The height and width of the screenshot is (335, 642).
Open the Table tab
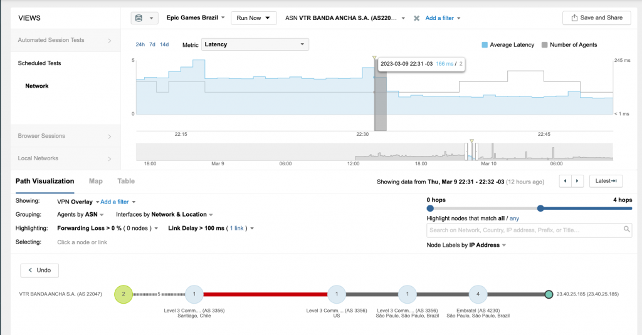click(x=126, y=181)
